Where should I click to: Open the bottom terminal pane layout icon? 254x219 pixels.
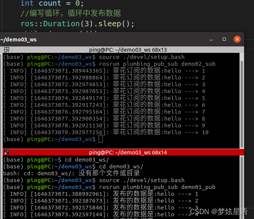click(x=6, y=152)
